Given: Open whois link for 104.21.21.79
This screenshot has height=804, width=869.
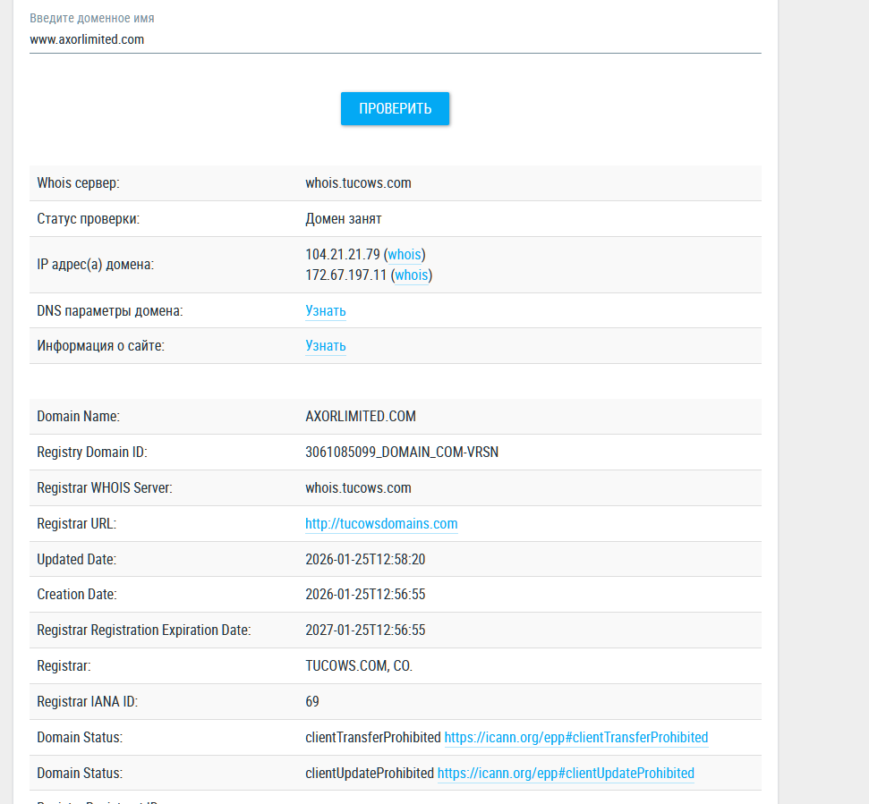Looking at the screenshot, I should point(404,255).
